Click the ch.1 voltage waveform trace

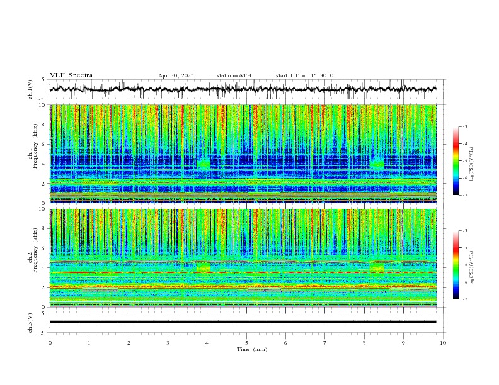(x=243, y=89)
